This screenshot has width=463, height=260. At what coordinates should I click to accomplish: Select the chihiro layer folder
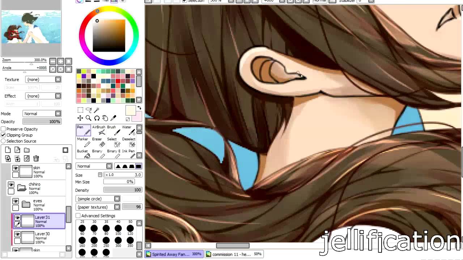pyautogui.click(x=36, y=188)
